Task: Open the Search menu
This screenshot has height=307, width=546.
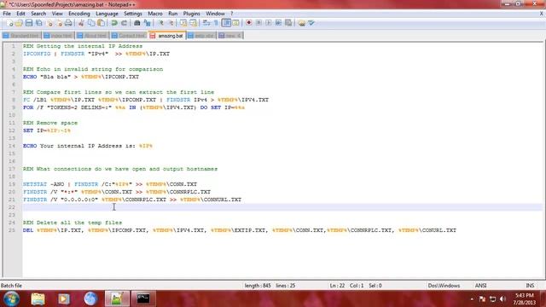Action: pos(38,14)
